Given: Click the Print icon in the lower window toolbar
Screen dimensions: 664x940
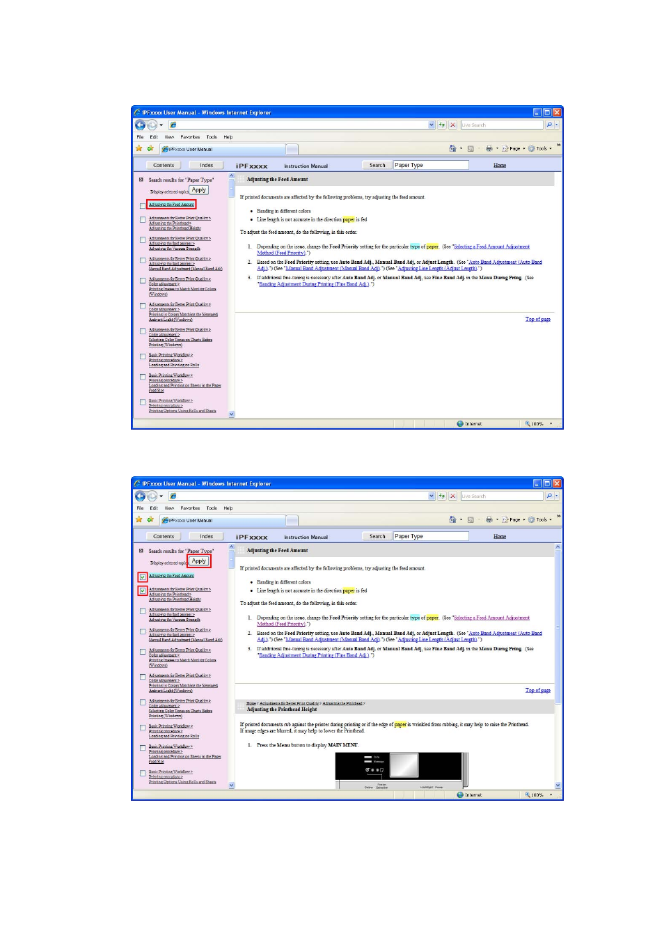Looking at the screenshot, I should point(489,519).
